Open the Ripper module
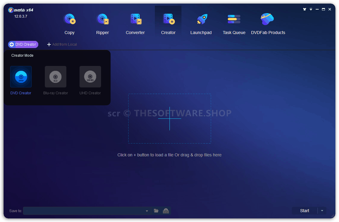 coord(103,24)
